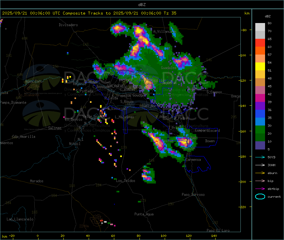Click the 39 dBZ magenta swatch
This screenshot has height=240, width=284.
(260, 98)
